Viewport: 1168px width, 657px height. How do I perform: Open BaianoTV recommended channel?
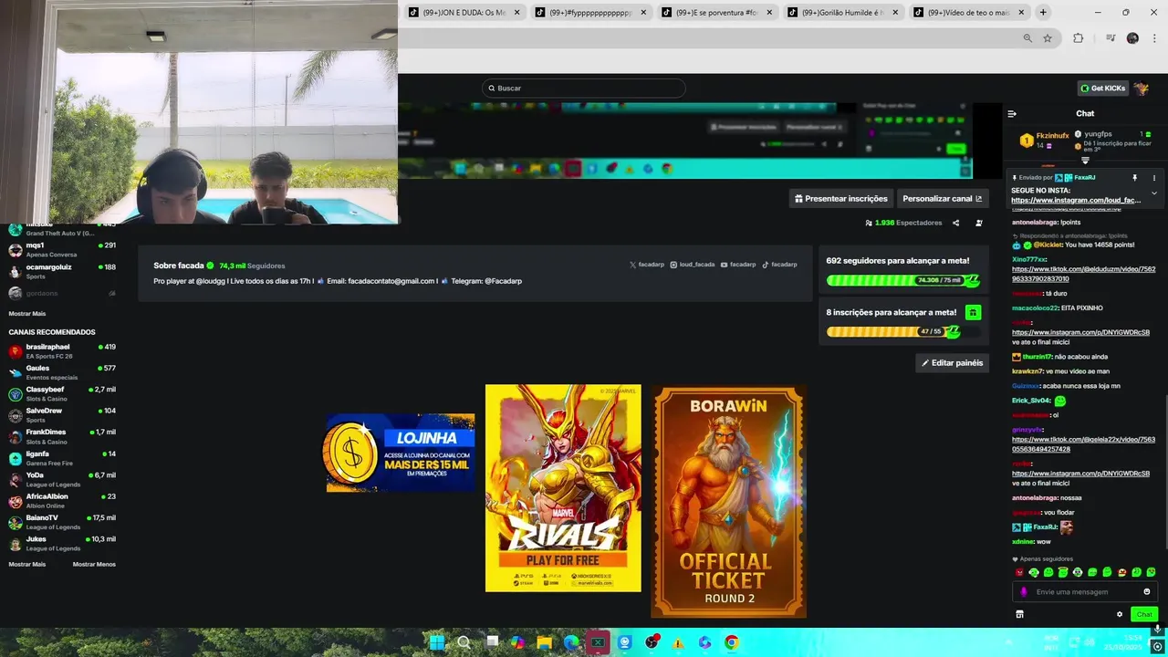point(62,522)
